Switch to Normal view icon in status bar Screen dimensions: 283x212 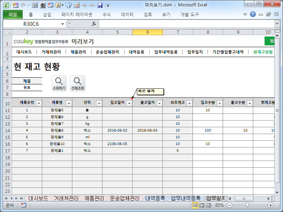(x=195, y=205)
